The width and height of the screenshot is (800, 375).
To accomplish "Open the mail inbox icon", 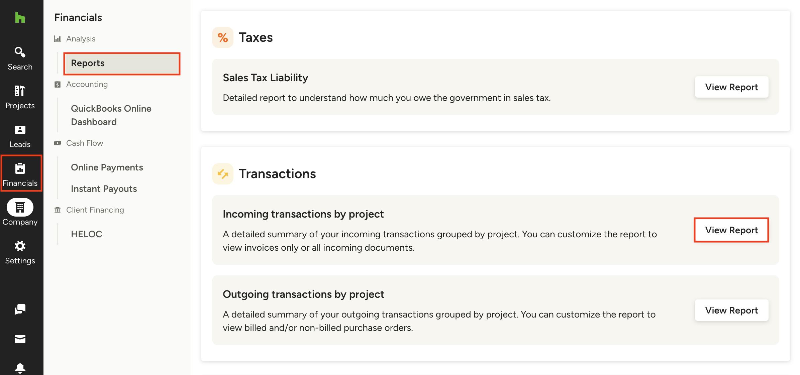I will (x=20, y=339).
